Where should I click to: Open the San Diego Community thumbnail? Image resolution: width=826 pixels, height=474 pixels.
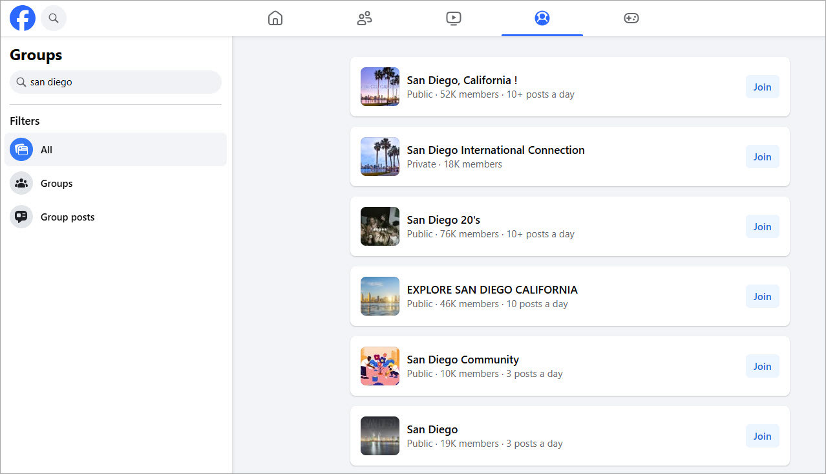[380, 366]
